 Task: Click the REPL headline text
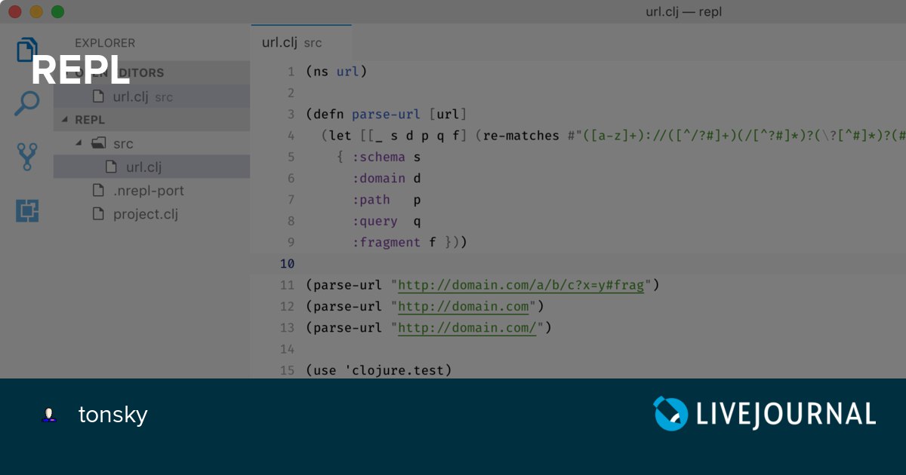(x=81, y=71)
